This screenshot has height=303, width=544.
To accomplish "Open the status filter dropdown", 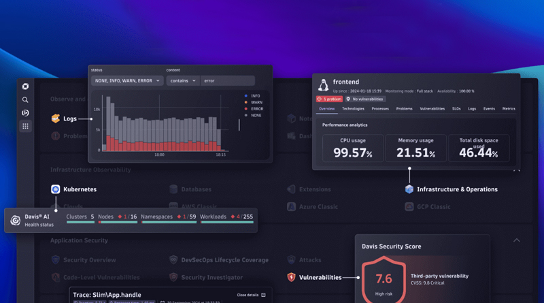I will pos(127,80).
